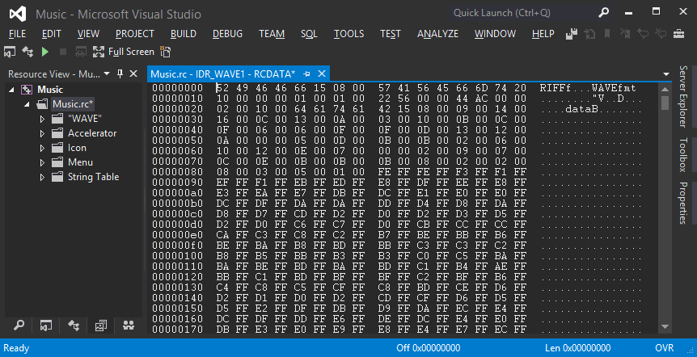Open the TEST menu
This screenshot has height=357, width=697.
(x=391, y=34)
